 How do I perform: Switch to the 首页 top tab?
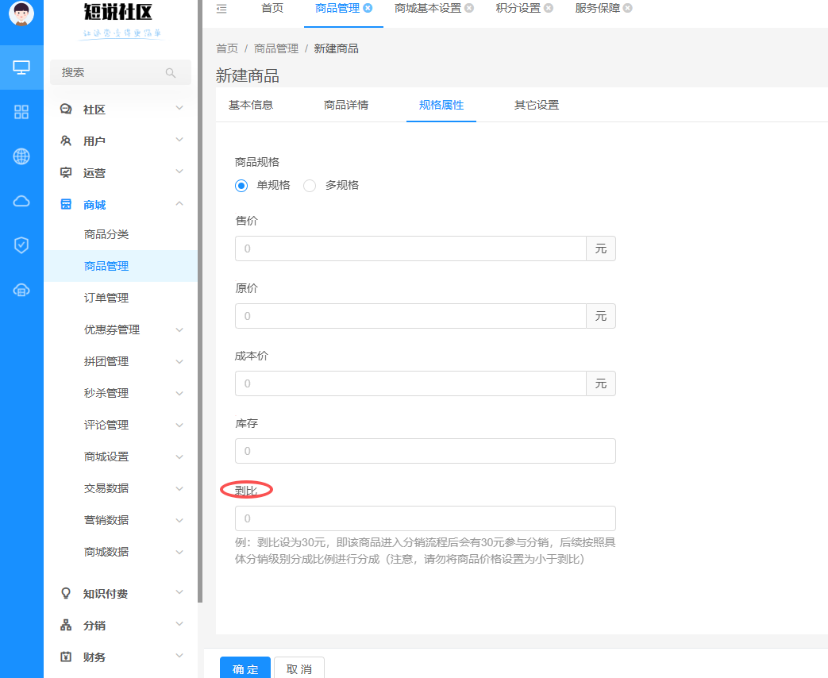tap(272, 9)
